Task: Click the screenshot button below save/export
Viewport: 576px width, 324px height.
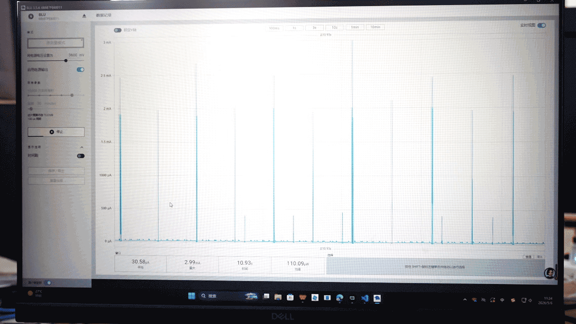Action: (x=56, y=181)
